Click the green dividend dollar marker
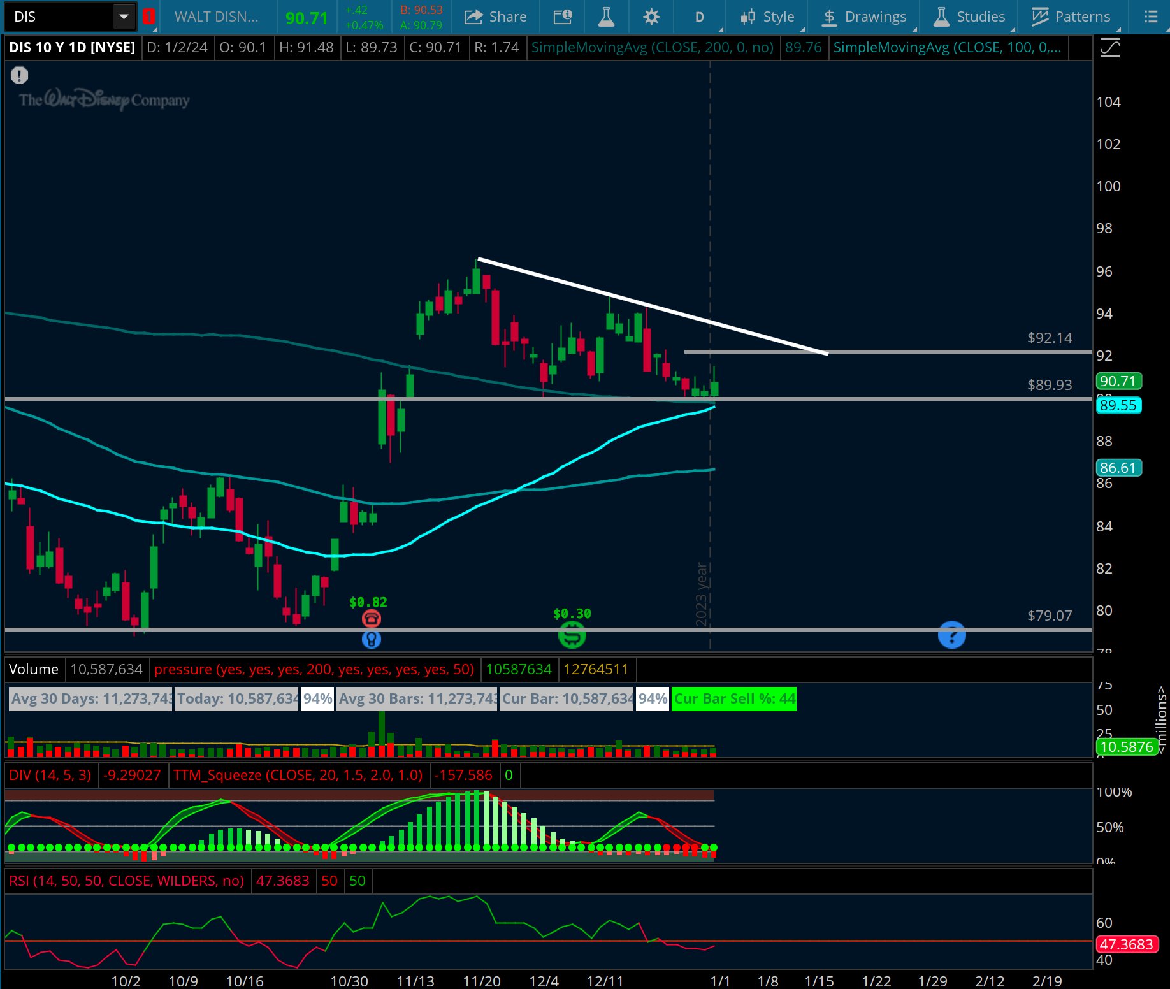This screenshot has height=989, width=1170. [572, 635]
